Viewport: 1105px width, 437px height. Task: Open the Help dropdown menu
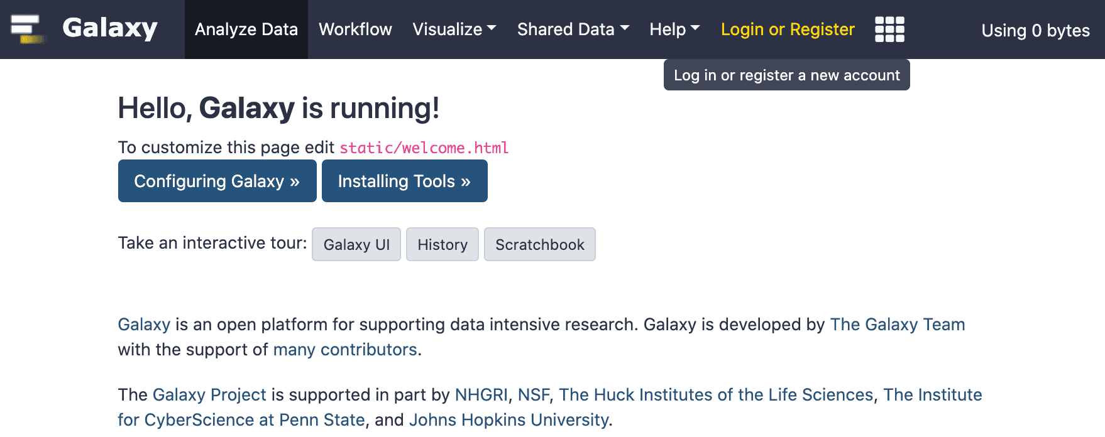tap(674, 30)
